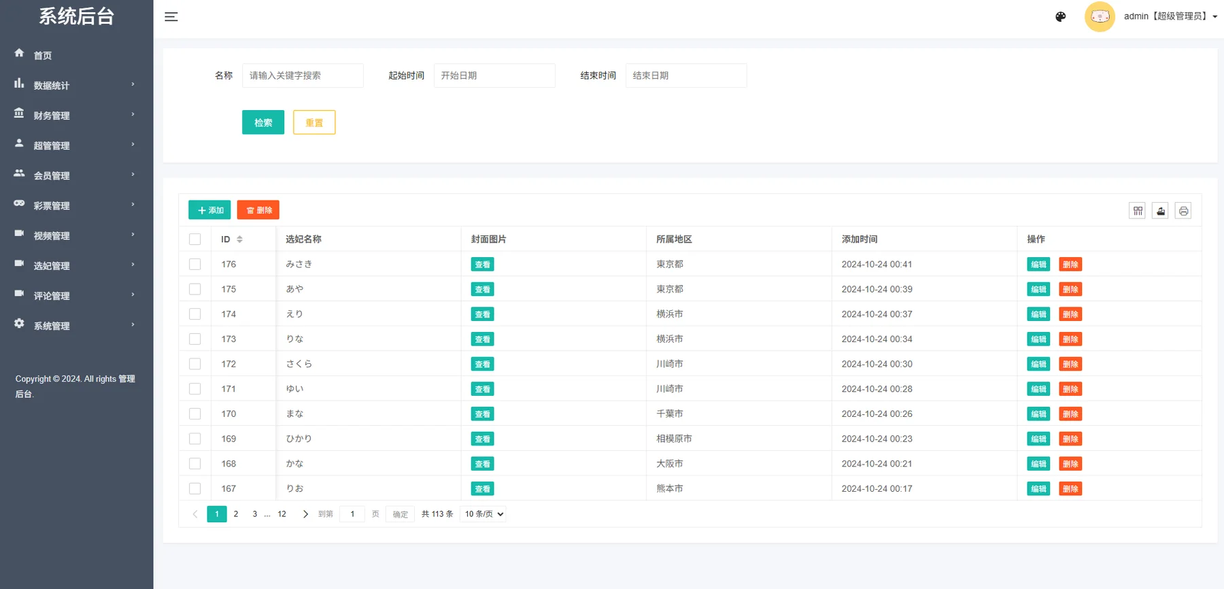Tick the checkbox for row ID 172
Viewport: 1224px width, 589px height.
195,364
